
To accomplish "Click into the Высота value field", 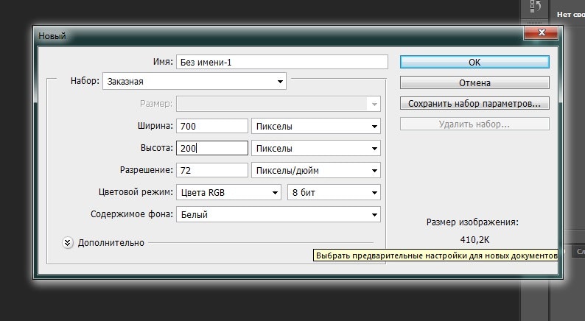I will click(x=212, y=148).
